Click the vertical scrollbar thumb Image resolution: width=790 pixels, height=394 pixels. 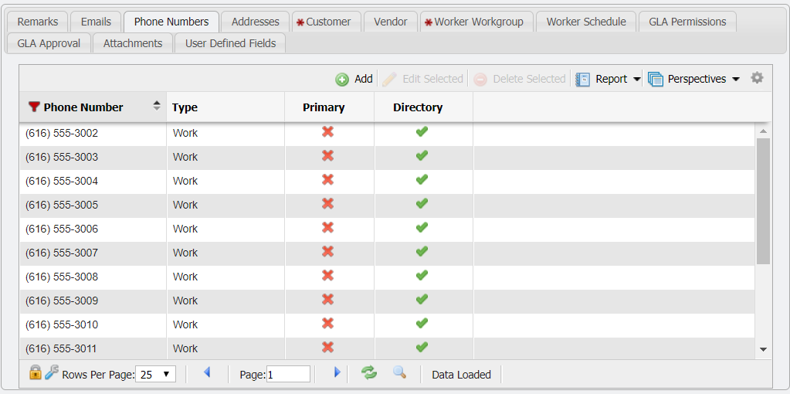pos(763,201)
